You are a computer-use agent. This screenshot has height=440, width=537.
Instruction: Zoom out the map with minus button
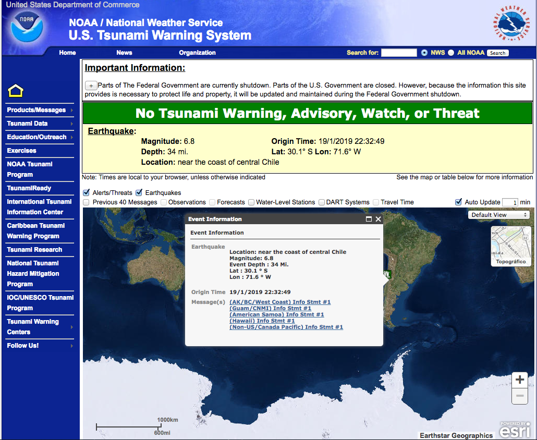[x=519, y=396]
